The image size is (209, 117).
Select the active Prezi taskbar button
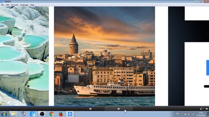[x=70, y=114]
